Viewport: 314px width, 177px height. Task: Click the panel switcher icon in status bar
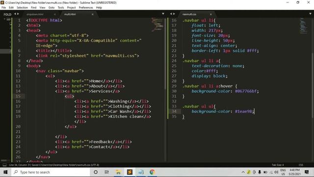[4, 165]
